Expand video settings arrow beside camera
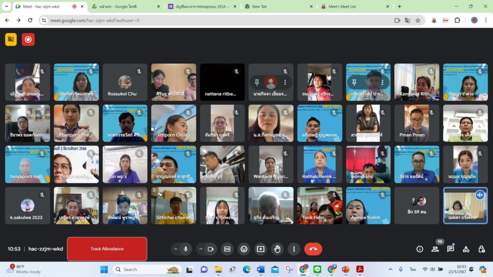Screen dimensions: 493x277 [x=199, y=249]
